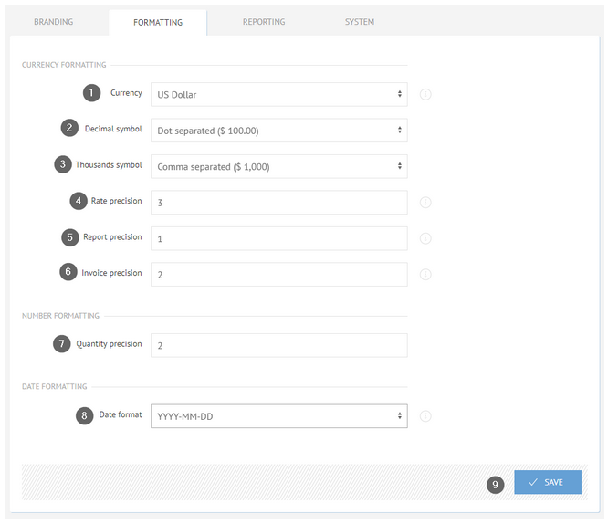Screen dimensions: 608x524
Task: Click the Invoice precision input field
Action: (x=278, y=274)
